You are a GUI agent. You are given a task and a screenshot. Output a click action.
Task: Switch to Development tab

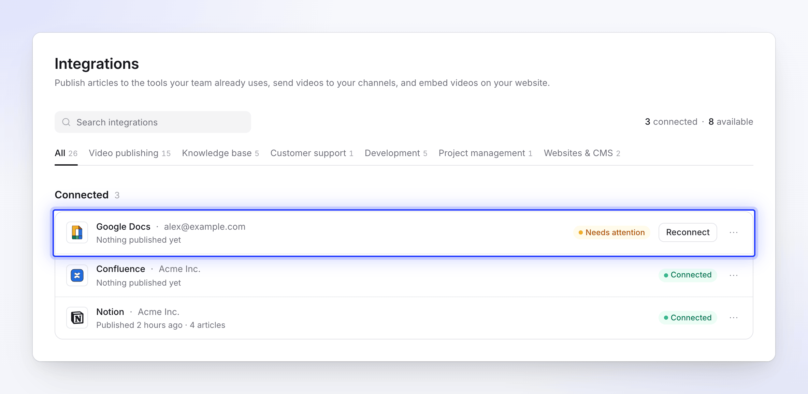point(396,153)
